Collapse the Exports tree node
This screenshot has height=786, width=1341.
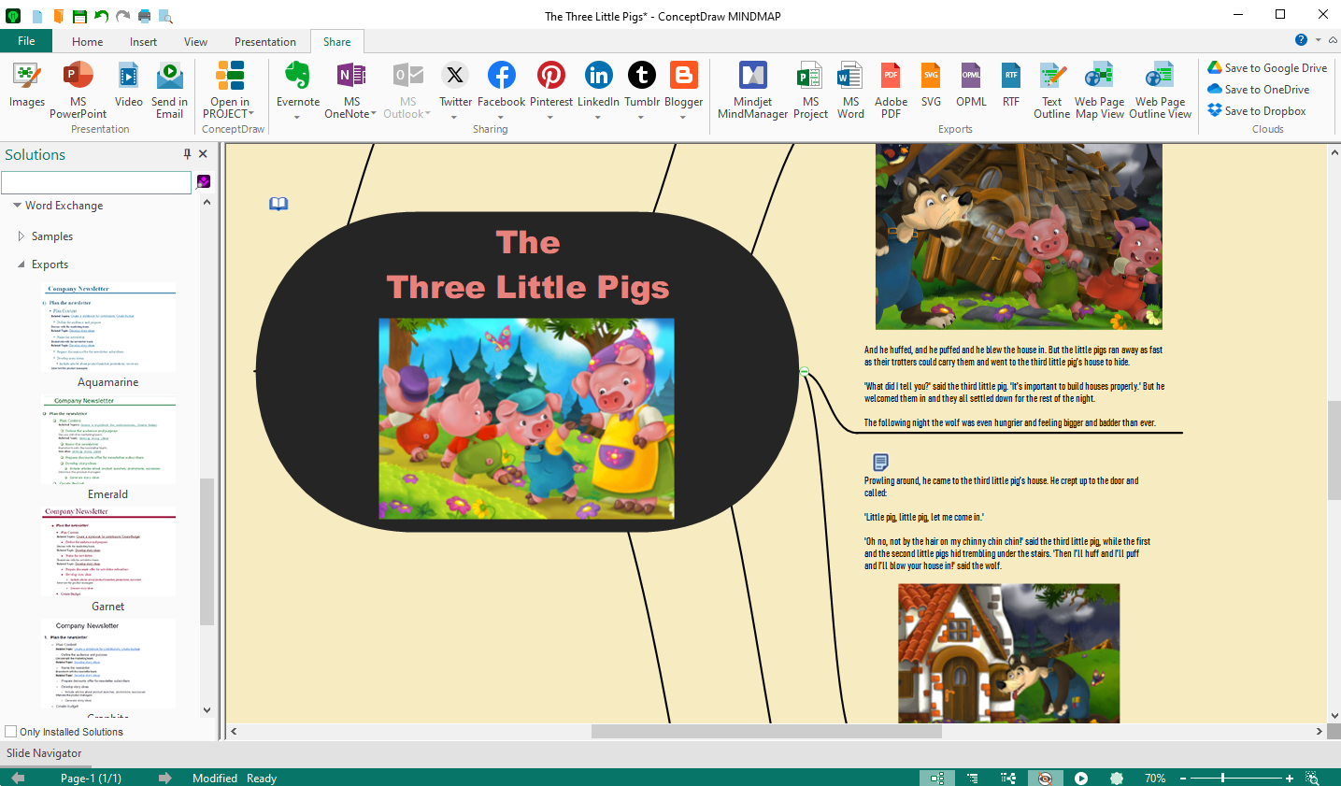click(x=21, y=264)
